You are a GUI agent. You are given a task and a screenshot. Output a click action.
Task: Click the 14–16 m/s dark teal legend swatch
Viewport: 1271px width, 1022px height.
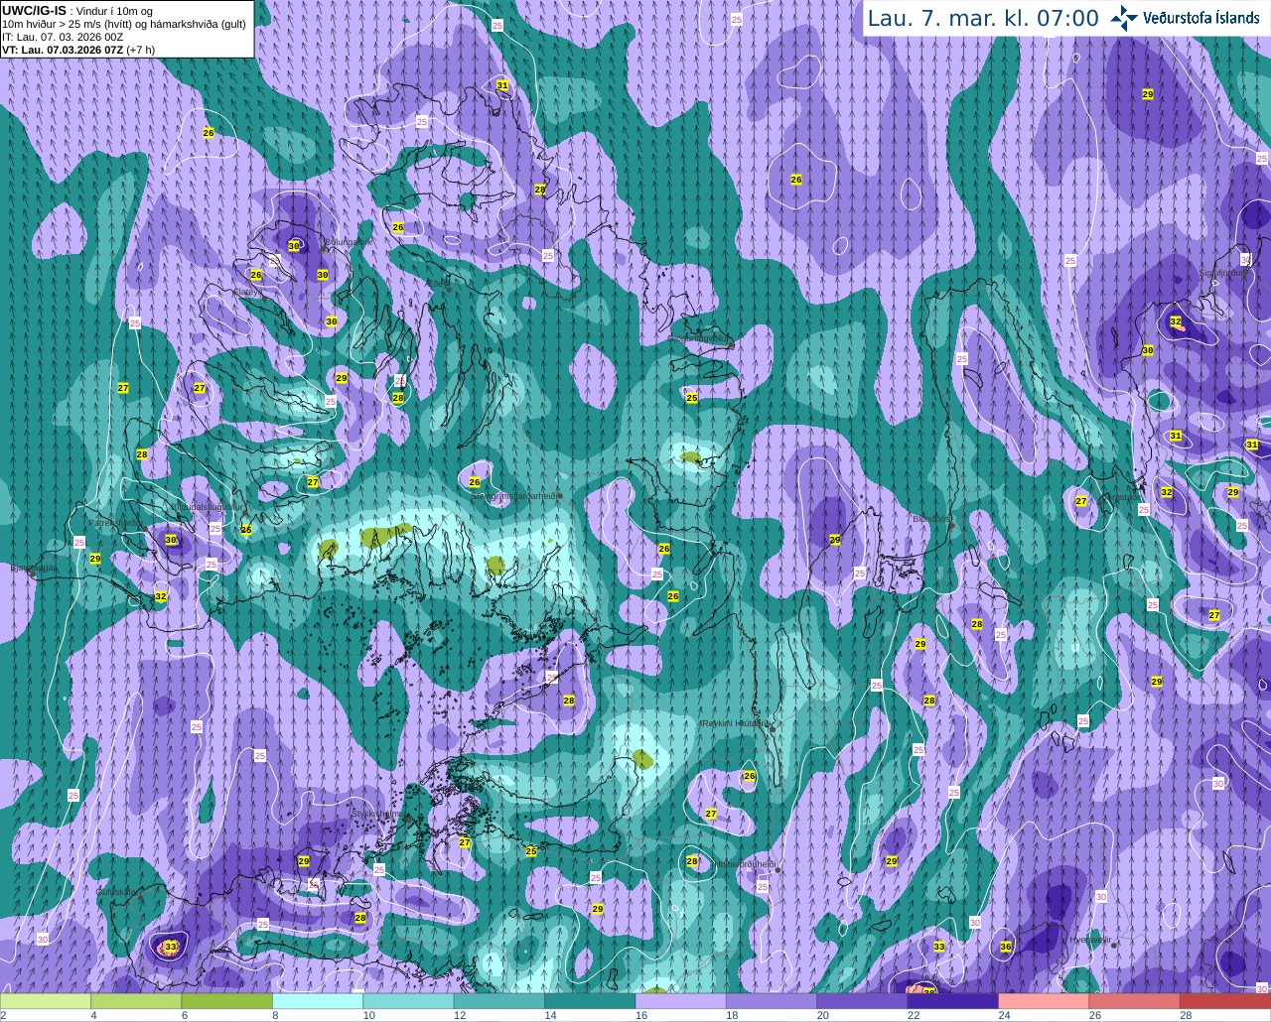pos(590,1001)
